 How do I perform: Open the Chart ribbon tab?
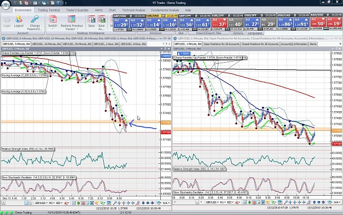coord(112,10)
